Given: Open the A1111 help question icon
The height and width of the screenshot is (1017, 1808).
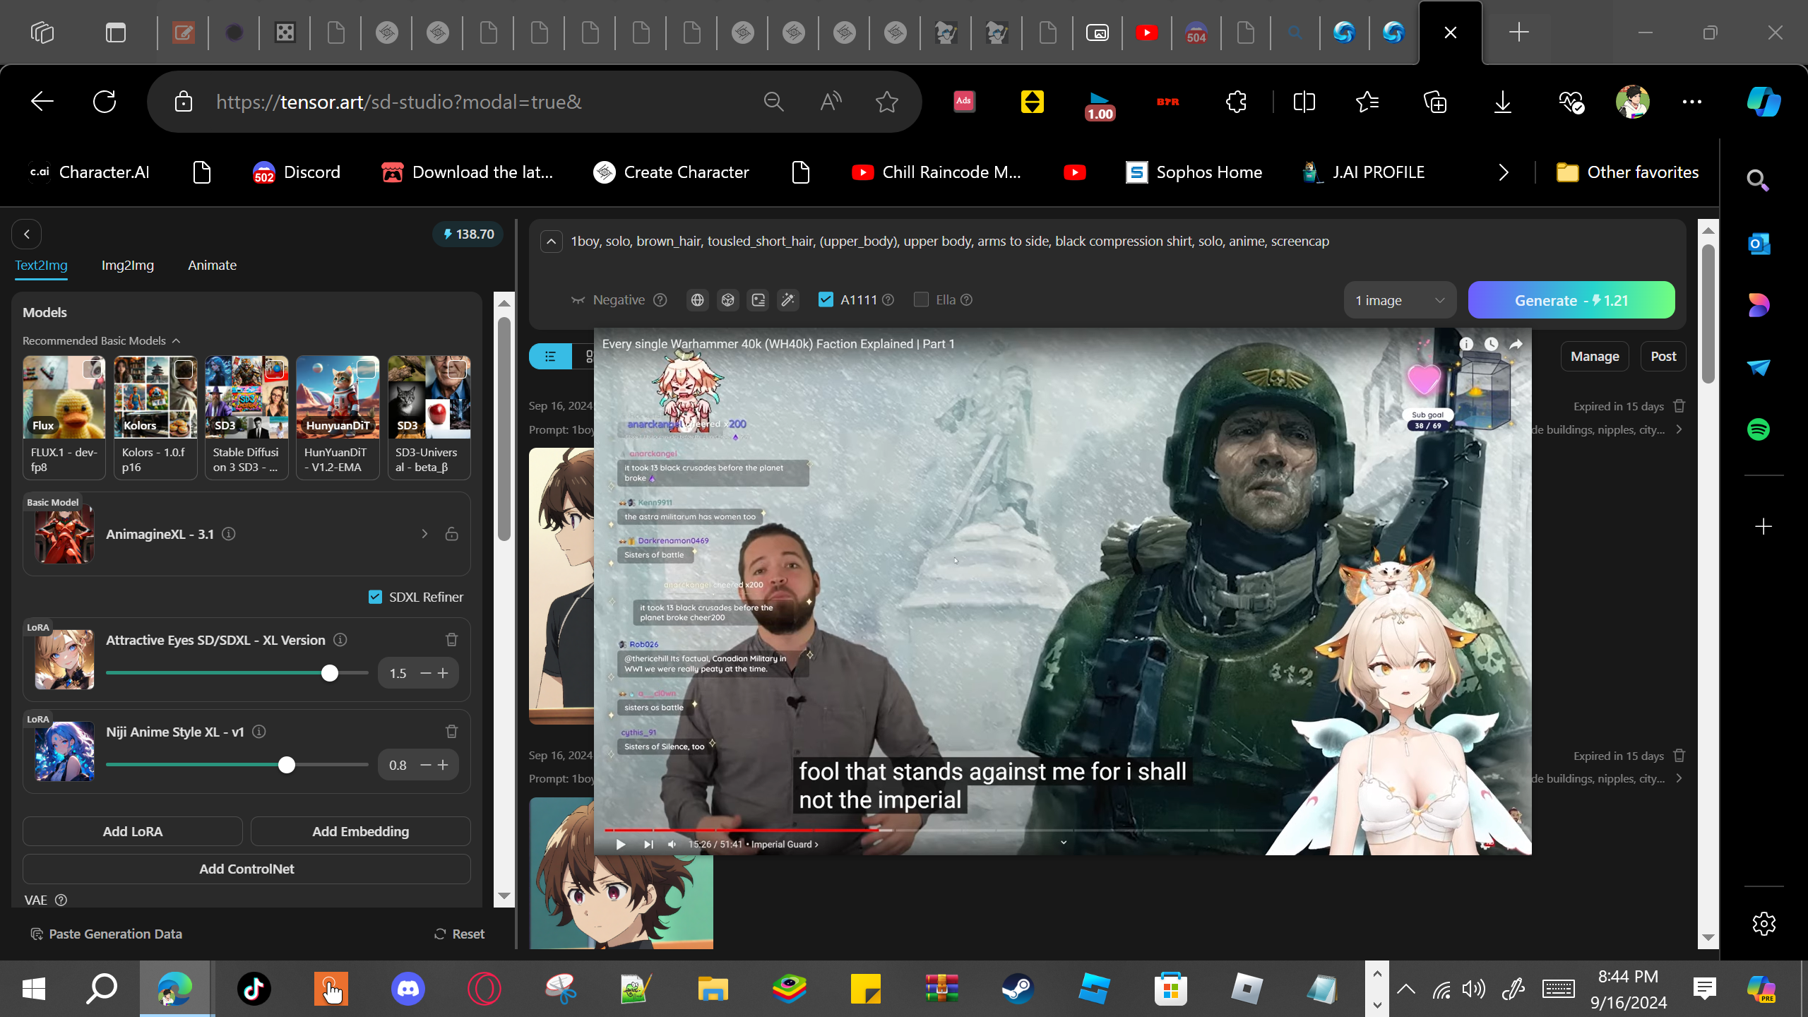Looking at the screenshot, I should coord(888,300).
